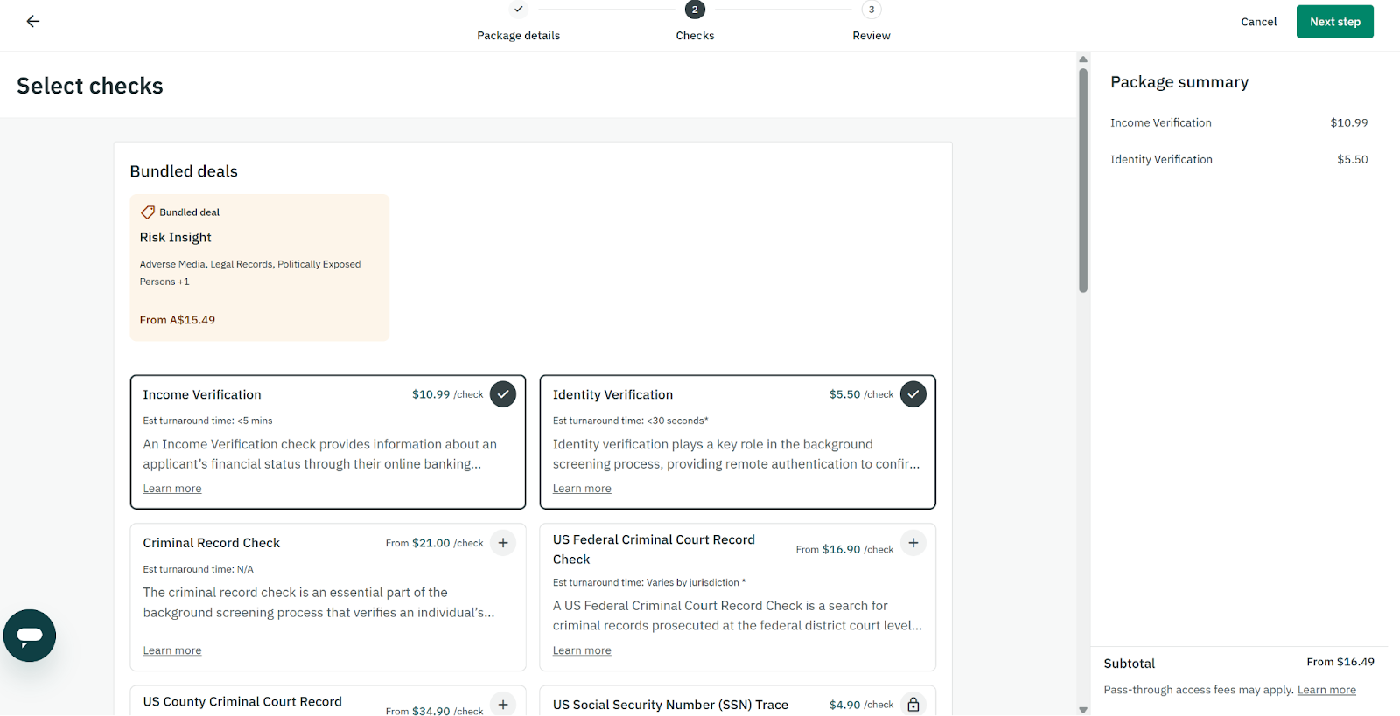The width and height of the screenshot is (1400, 716).
Task: Click the scrollbar down arrow
Action: click(1083, 709)
